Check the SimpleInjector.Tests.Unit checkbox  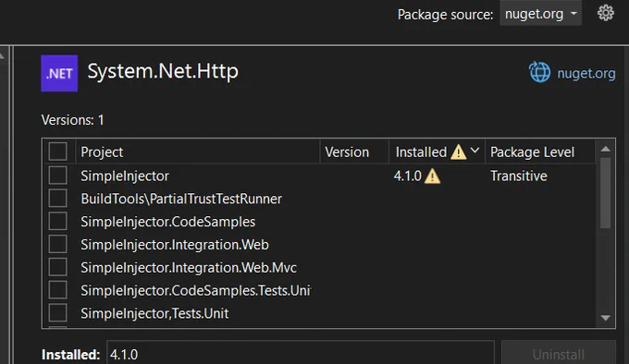[57, 313]
